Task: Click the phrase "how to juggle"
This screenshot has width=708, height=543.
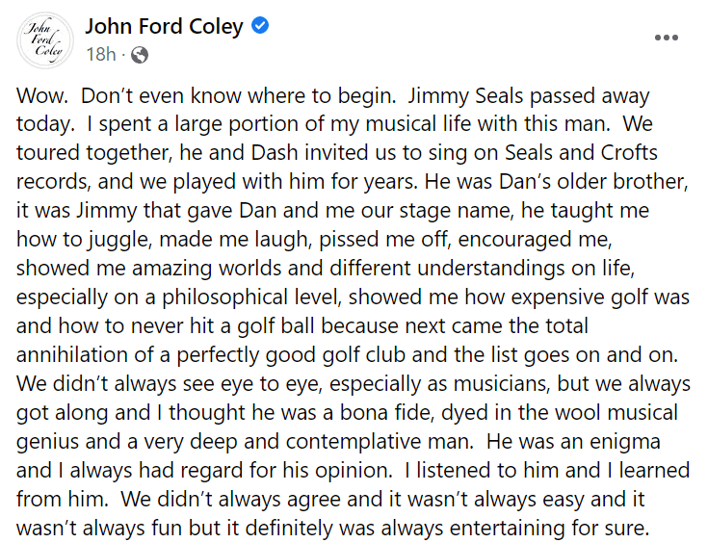Action: pos(77,241)
